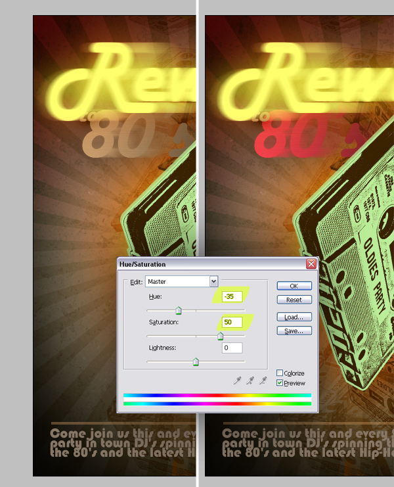Focus the Lightness value field showing 0
Viewport: 394px width, 487px height.
click(x=232, y=348)
